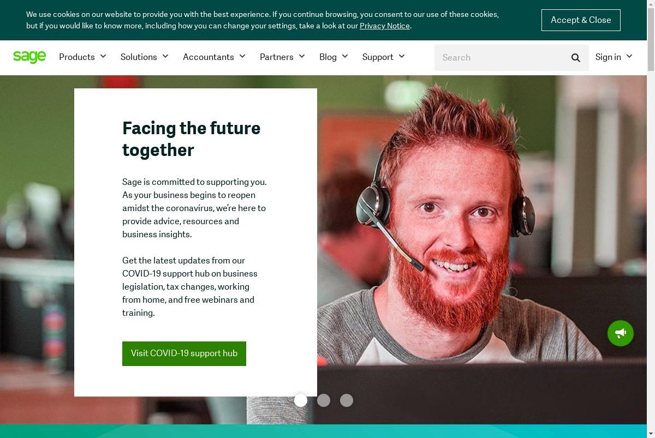Select the first carousel slide dot
The height and width of the screenshot is (438, 655).
[301, 400]
